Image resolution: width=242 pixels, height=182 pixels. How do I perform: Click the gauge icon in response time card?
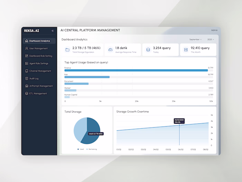pyautogui.click(x=110, y=50)
